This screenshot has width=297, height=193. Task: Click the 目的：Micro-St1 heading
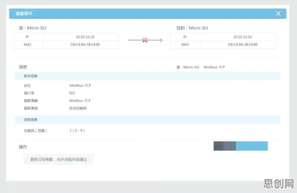(x=192, y=28)
